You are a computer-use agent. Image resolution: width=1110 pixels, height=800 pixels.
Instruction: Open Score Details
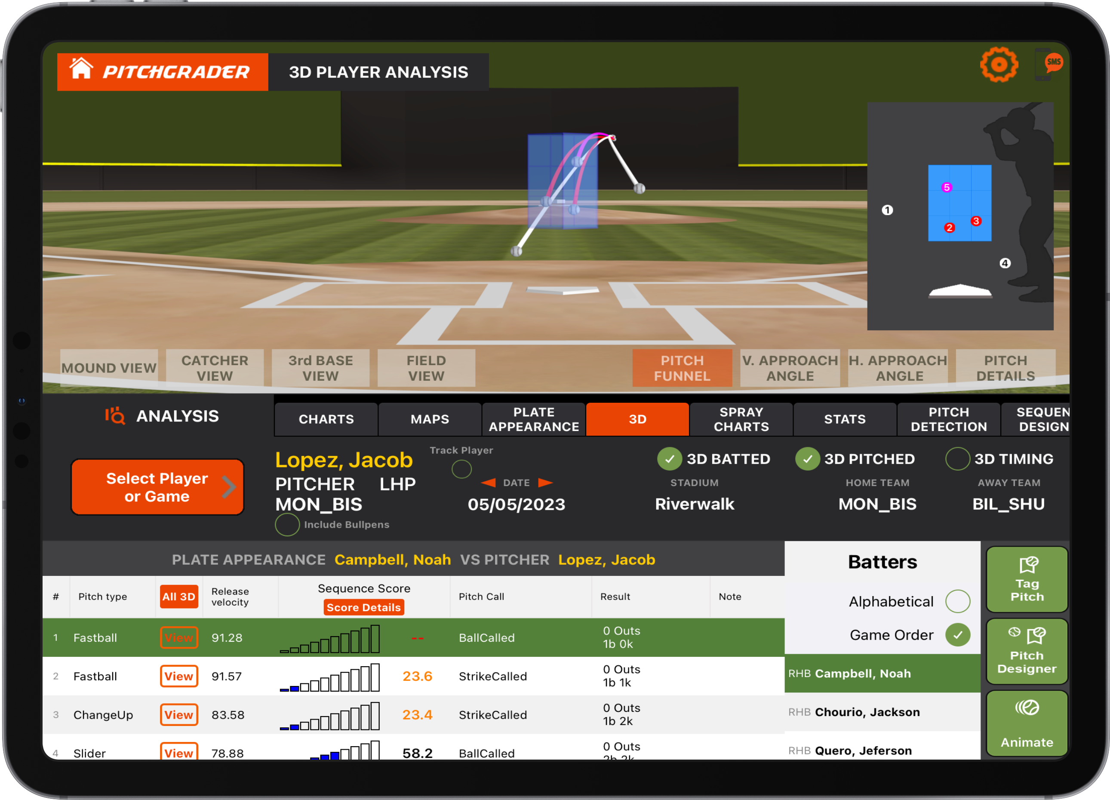364,607
